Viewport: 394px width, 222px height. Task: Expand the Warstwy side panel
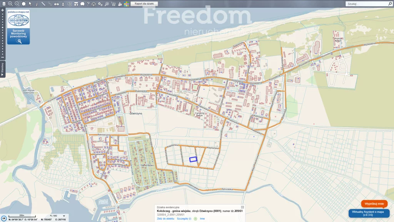click(2, 69)
